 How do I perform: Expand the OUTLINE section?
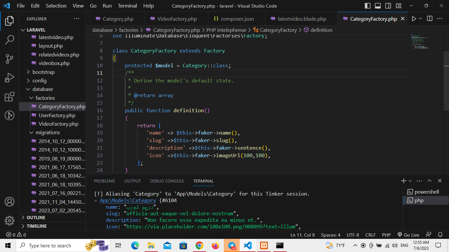53,218
